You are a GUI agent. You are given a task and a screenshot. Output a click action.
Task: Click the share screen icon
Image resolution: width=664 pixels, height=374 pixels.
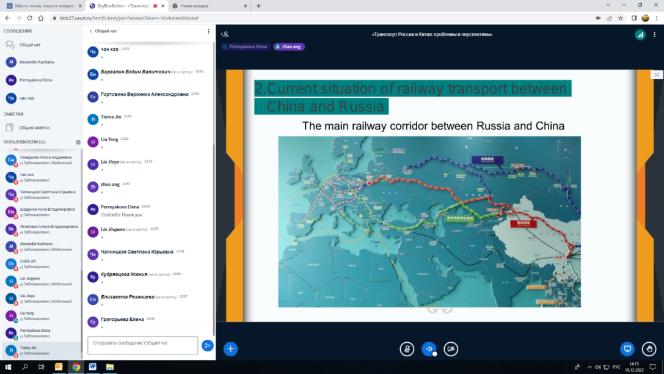pyautogui.click(x=626, y=349)
